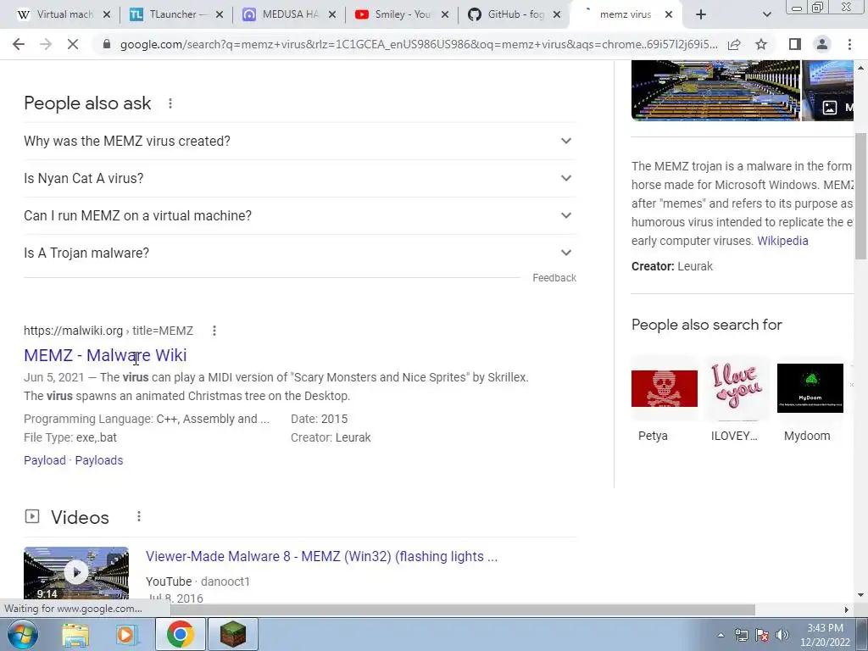This screenshot has height=651, width=868.
Task: Click the Payload sublink
Action: (45, 460)
